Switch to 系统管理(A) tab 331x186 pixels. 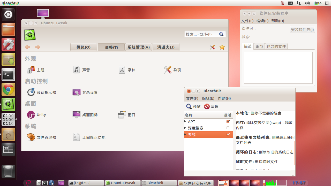139,47
